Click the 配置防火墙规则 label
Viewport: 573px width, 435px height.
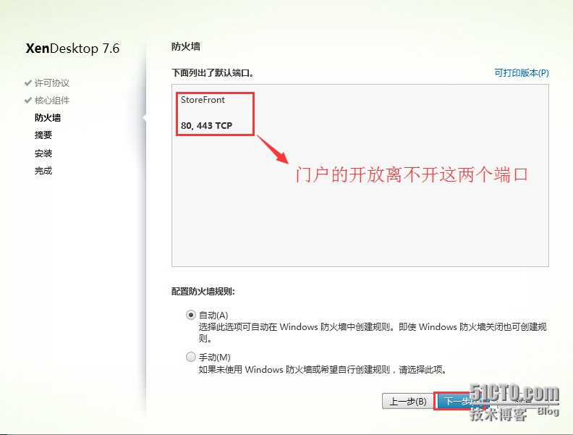[203, 292]
